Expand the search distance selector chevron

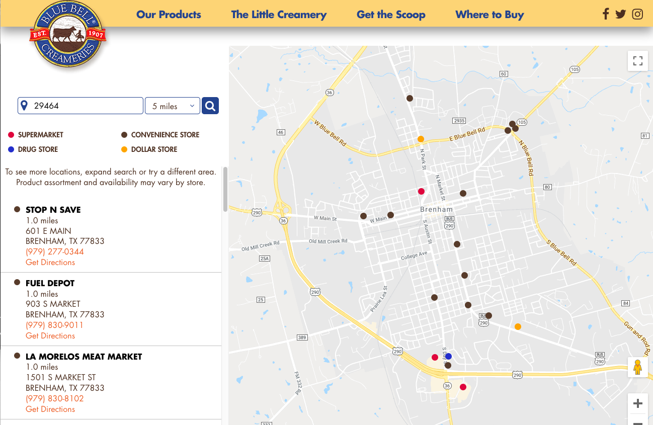(192, 106)
